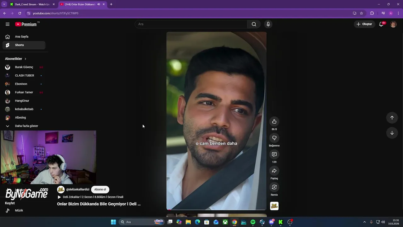
Task: Bookmark this page with the star icon
Action: pos(361,13)
